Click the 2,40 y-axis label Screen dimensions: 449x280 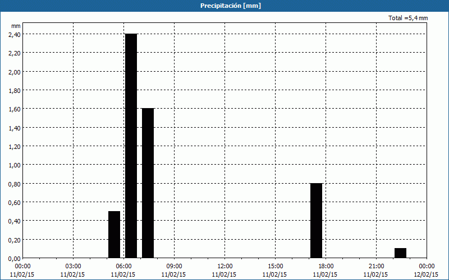[15, 34]
